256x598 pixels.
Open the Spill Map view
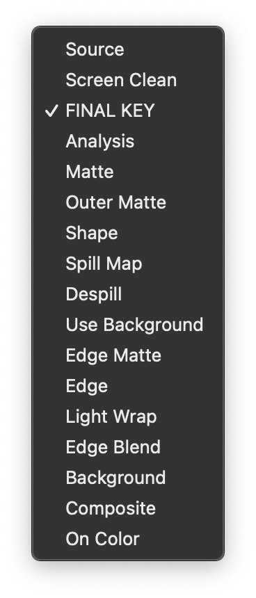(128, 264)
